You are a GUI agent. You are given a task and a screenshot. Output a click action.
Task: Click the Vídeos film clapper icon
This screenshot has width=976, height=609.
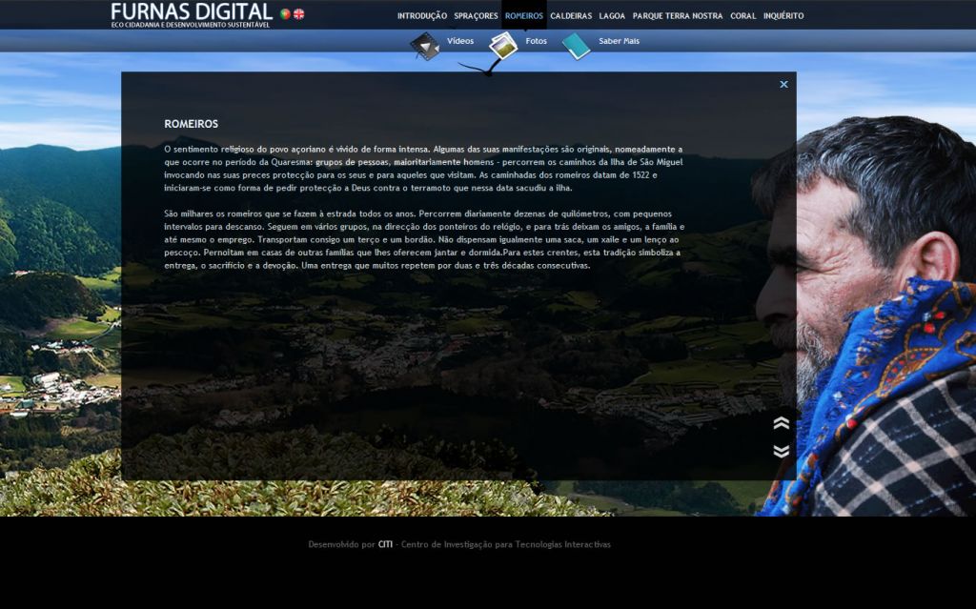click(425, 45)
